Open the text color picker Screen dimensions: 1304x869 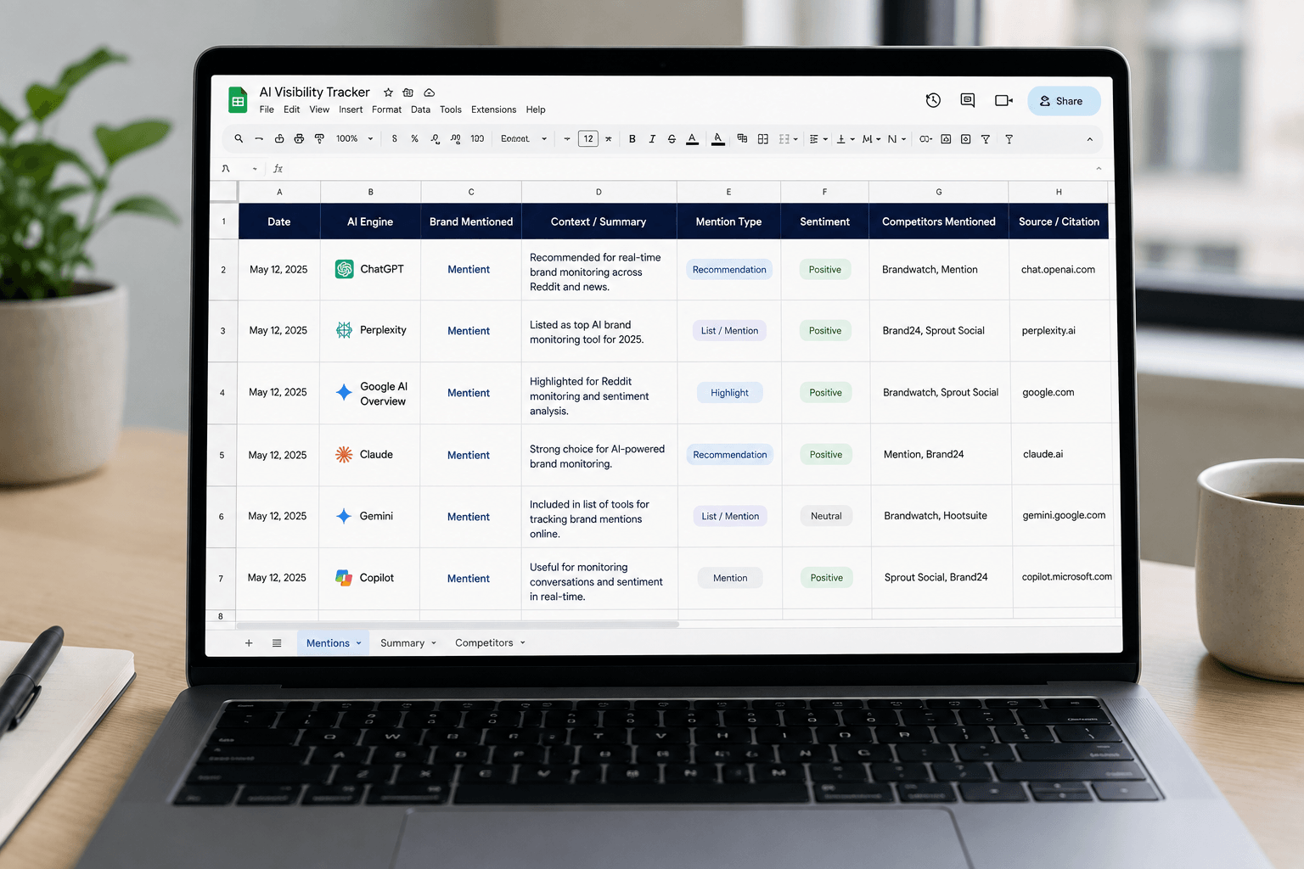(692, 138)
